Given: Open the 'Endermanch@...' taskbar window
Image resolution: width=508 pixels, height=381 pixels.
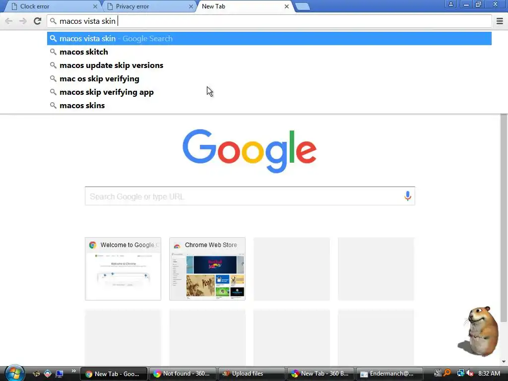Looking at the screenshot, I should 390,374.
